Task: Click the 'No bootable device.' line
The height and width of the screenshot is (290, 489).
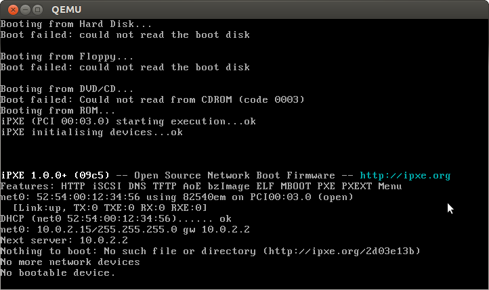Action: coord(58,272)
